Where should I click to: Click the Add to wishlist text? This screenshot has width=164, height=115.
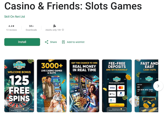(76, 42)
